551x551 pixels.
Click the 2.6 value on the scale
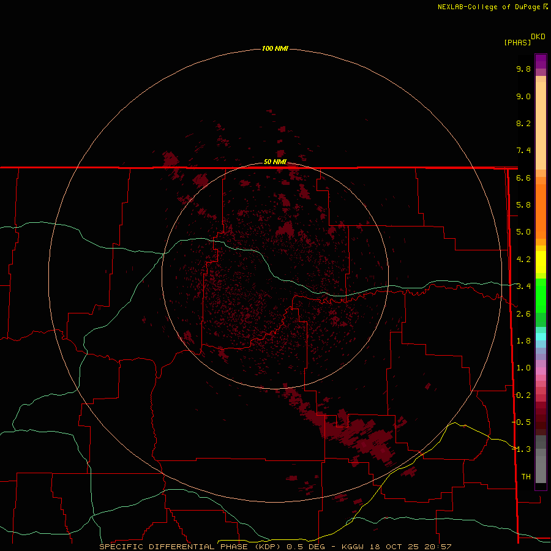pos(523,314)
